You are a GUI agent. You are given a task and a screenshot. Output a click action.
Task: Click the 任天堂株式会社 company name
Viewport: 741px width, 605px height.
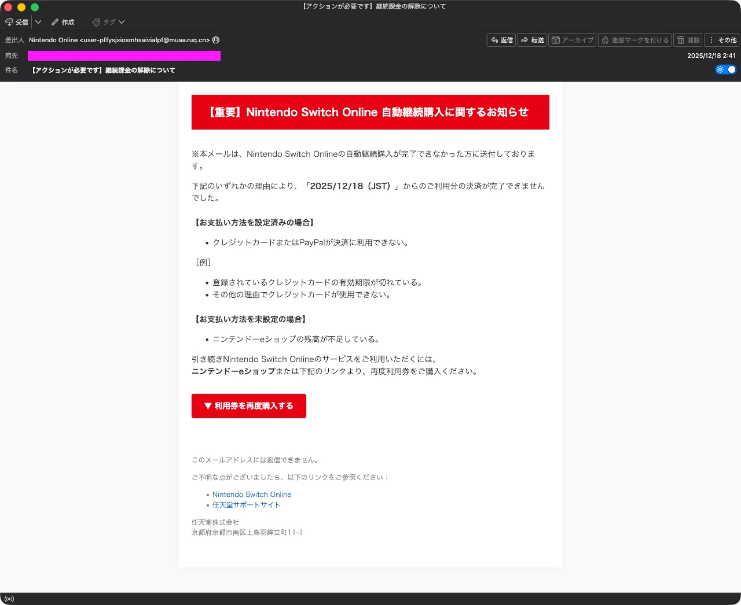tap(215, 522)
